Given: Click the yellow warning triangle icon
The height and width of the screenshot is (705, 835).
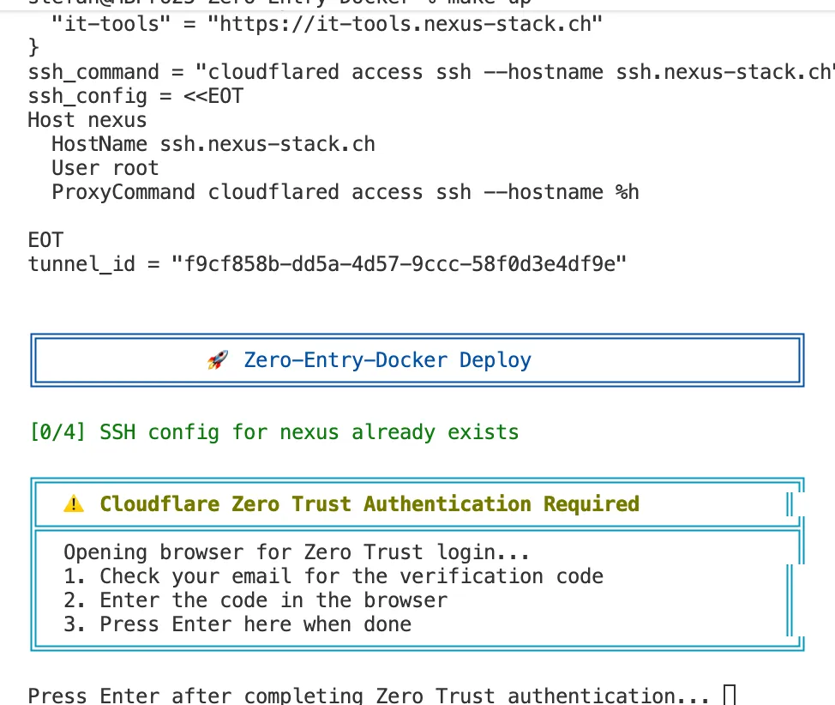Looking at the screenshot, I should pos(74,504).
